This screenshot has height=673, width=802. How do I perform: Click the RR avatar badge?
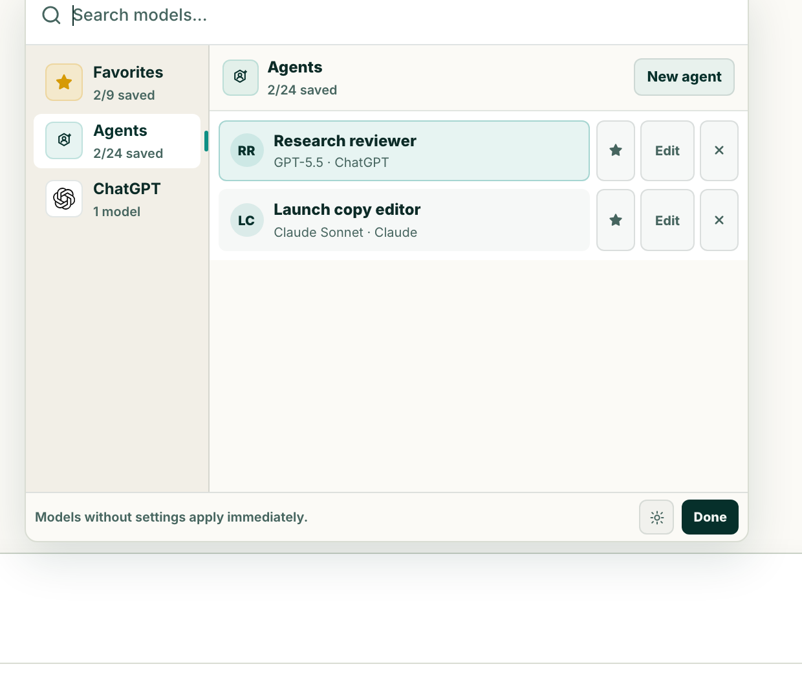pos(246,151)
